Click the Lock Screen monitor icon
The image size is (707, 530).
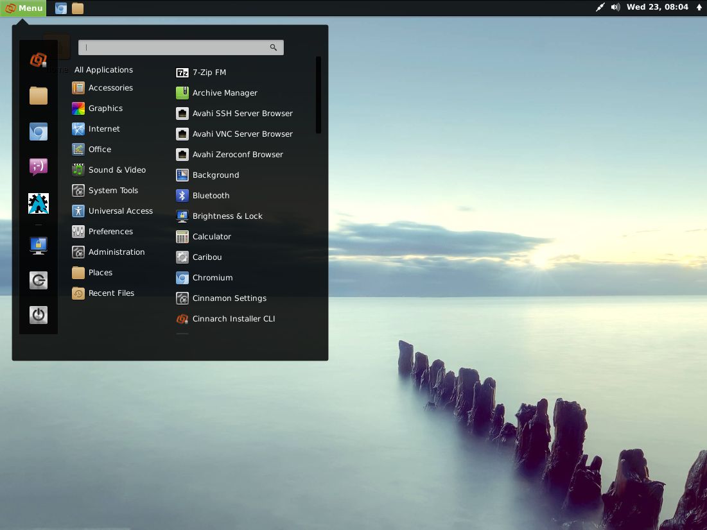pyautogui.click(x=39, y=245)
